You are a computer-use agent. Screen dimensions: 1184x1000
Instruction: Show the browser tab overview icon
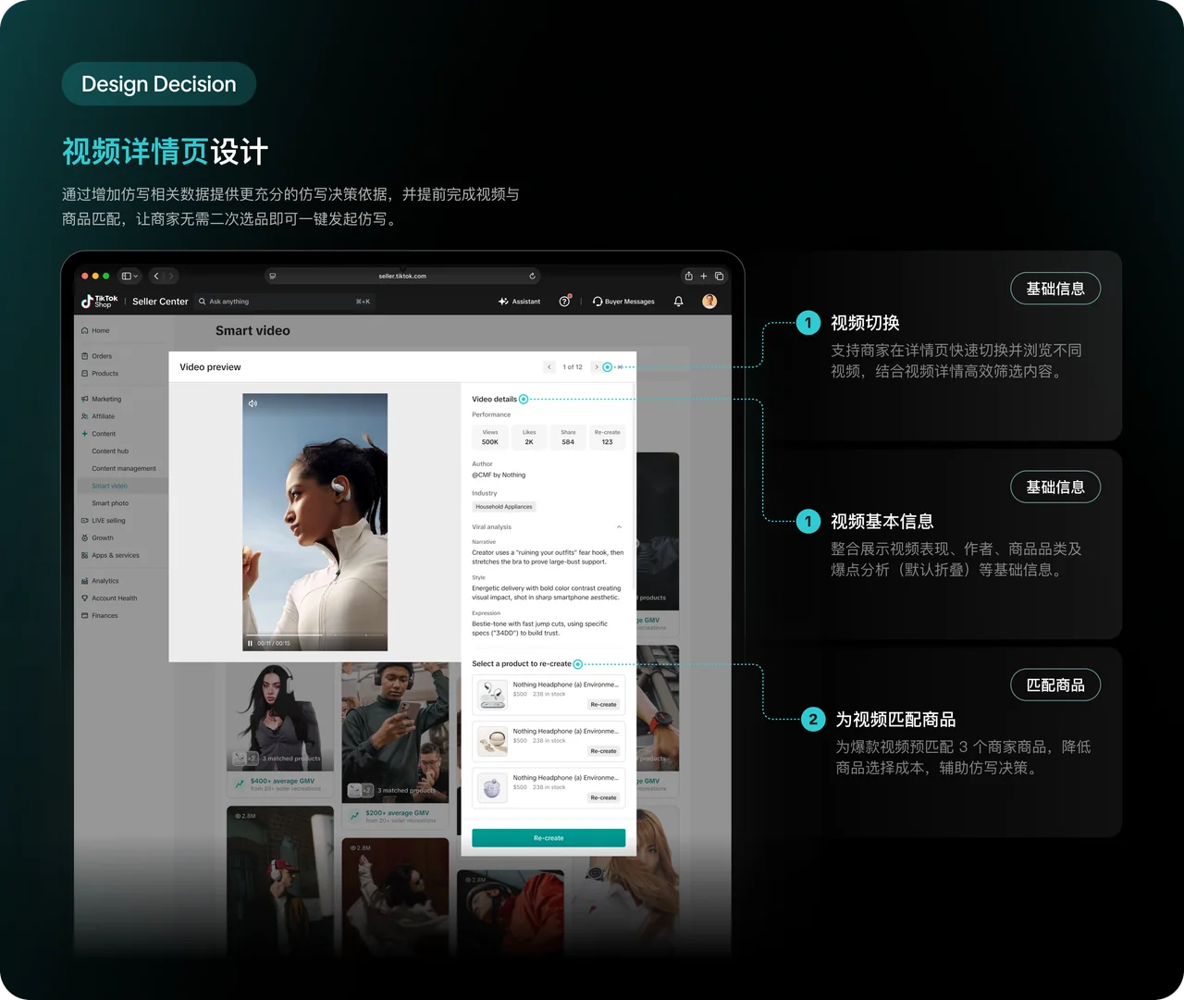[719, 276]
